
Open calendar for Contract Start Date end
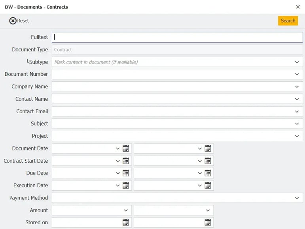(208, 161)
